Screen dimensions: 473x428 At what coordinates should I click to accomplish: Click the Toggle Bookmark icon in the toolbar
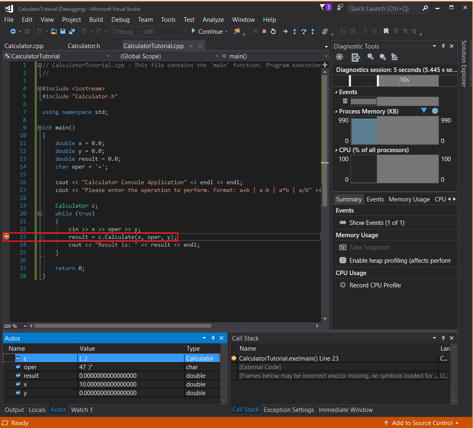pyautogui.click(x=386, y=31)
